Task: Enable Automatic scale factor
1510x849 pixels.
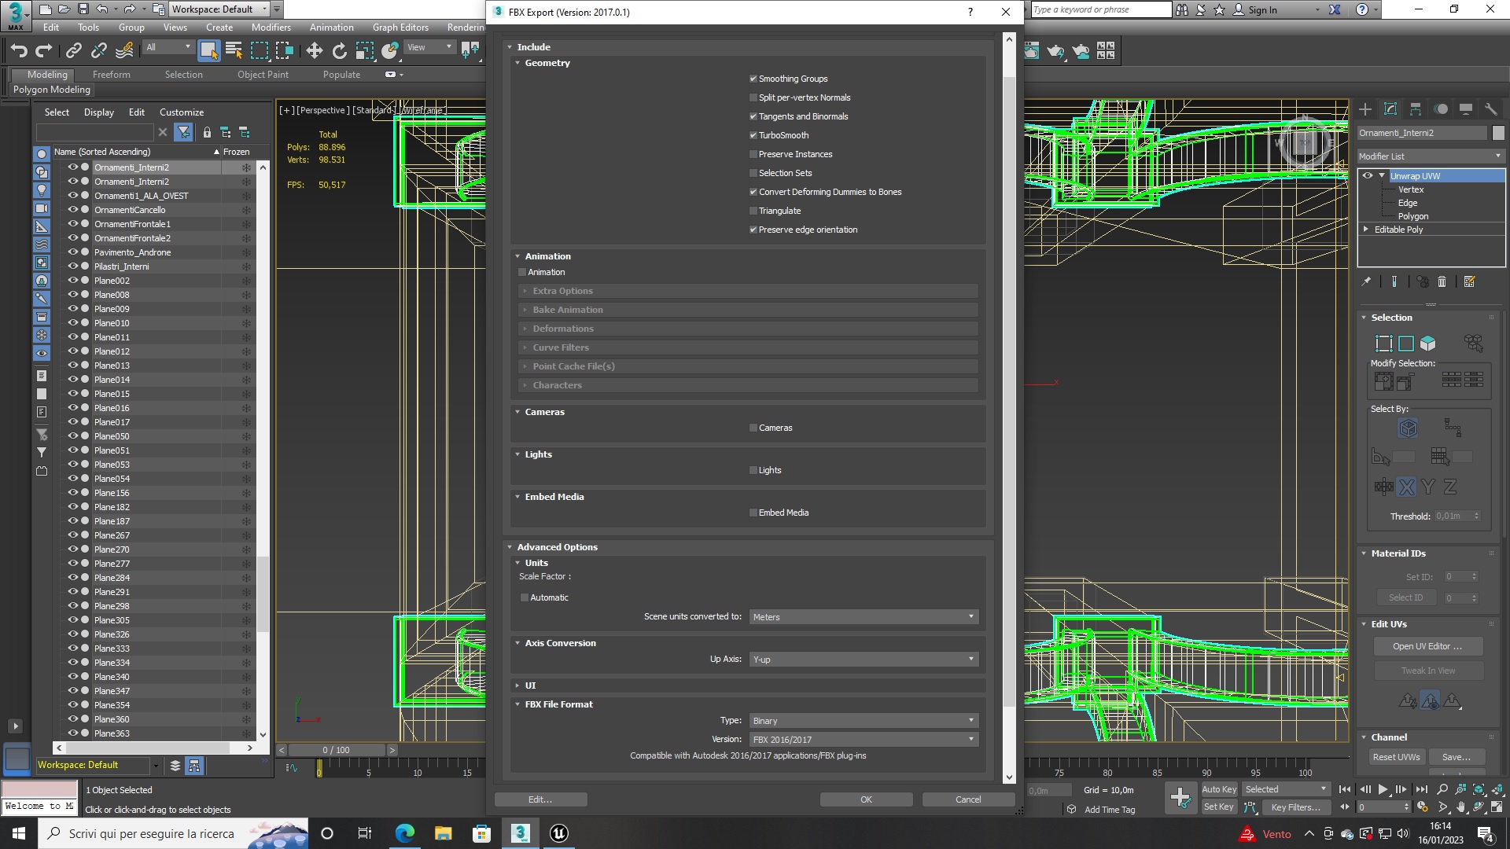Action: coord(525,597)
